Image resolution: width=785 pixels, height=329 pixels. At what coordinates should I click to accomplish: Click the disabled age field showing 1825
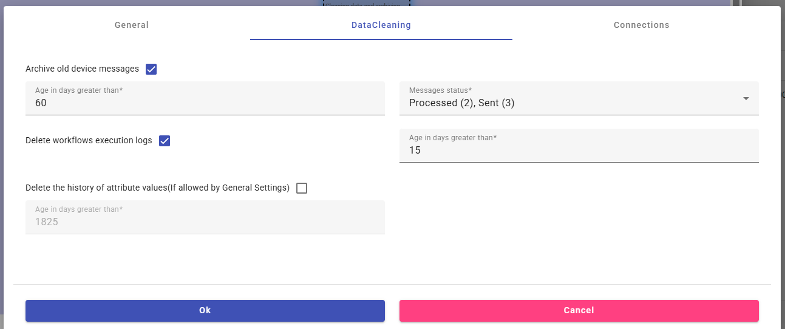tap(205, 222)
